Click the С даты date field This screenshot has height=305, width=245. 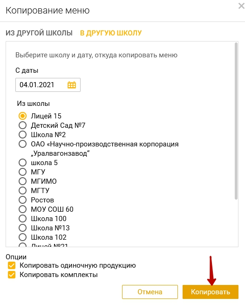tap(48, 85)
